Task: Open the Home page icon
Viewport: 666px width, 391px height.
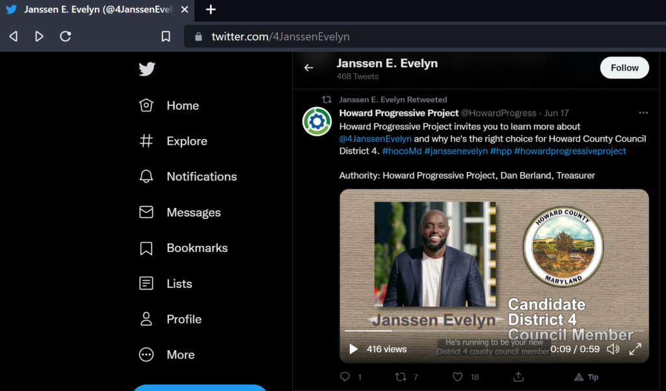Action: pyautogui.click(x=146, y=105)
